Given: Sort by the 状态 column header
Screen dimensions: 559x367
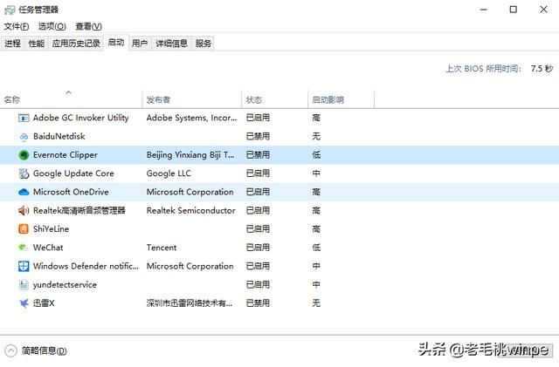Looking at the screenshot, I should [x=275, y=99].
